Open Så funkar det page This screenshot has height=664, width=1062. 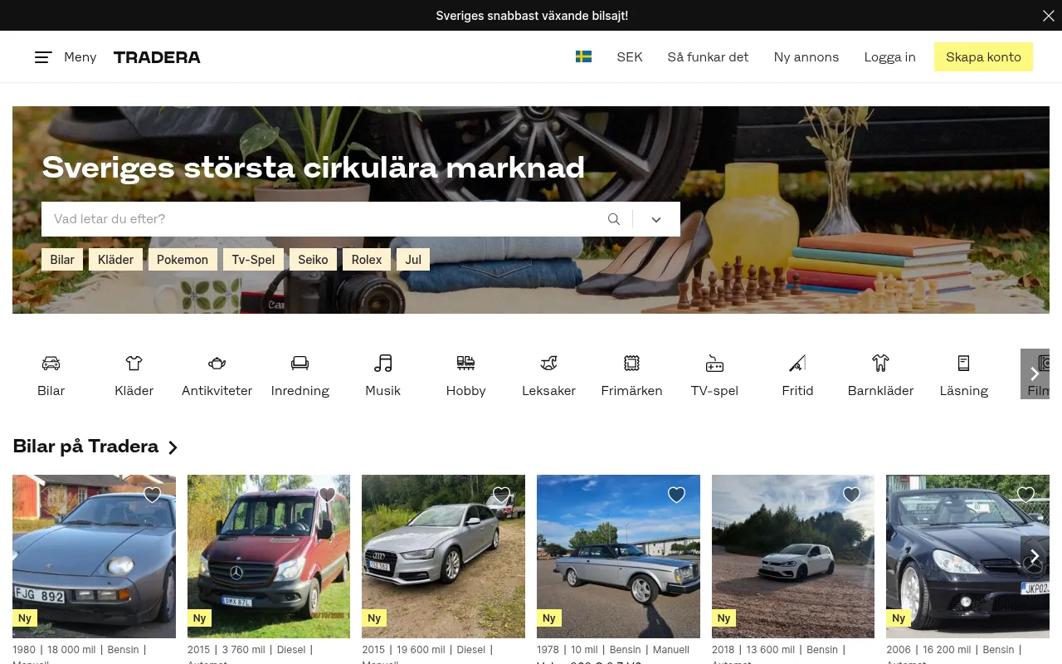point(708,57)
